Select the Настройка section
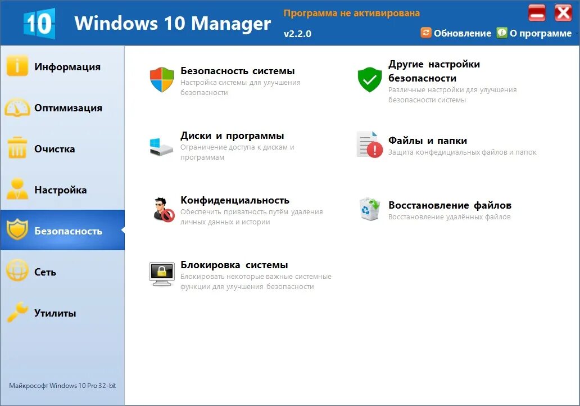 (62, 190)
